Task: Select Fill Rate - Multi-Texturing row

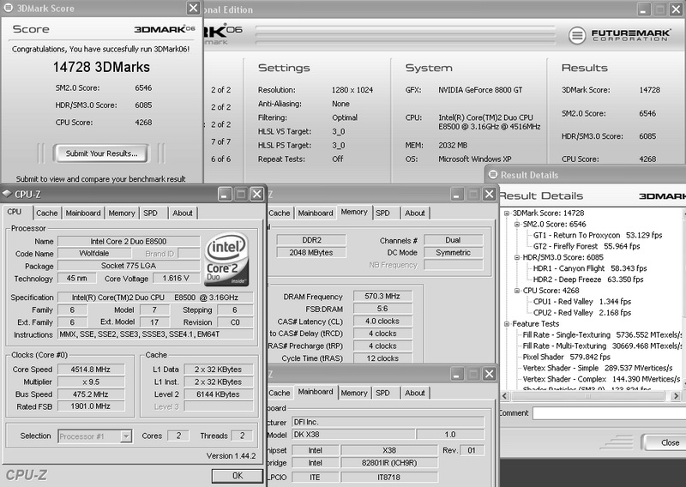Action: pos(602,346)
